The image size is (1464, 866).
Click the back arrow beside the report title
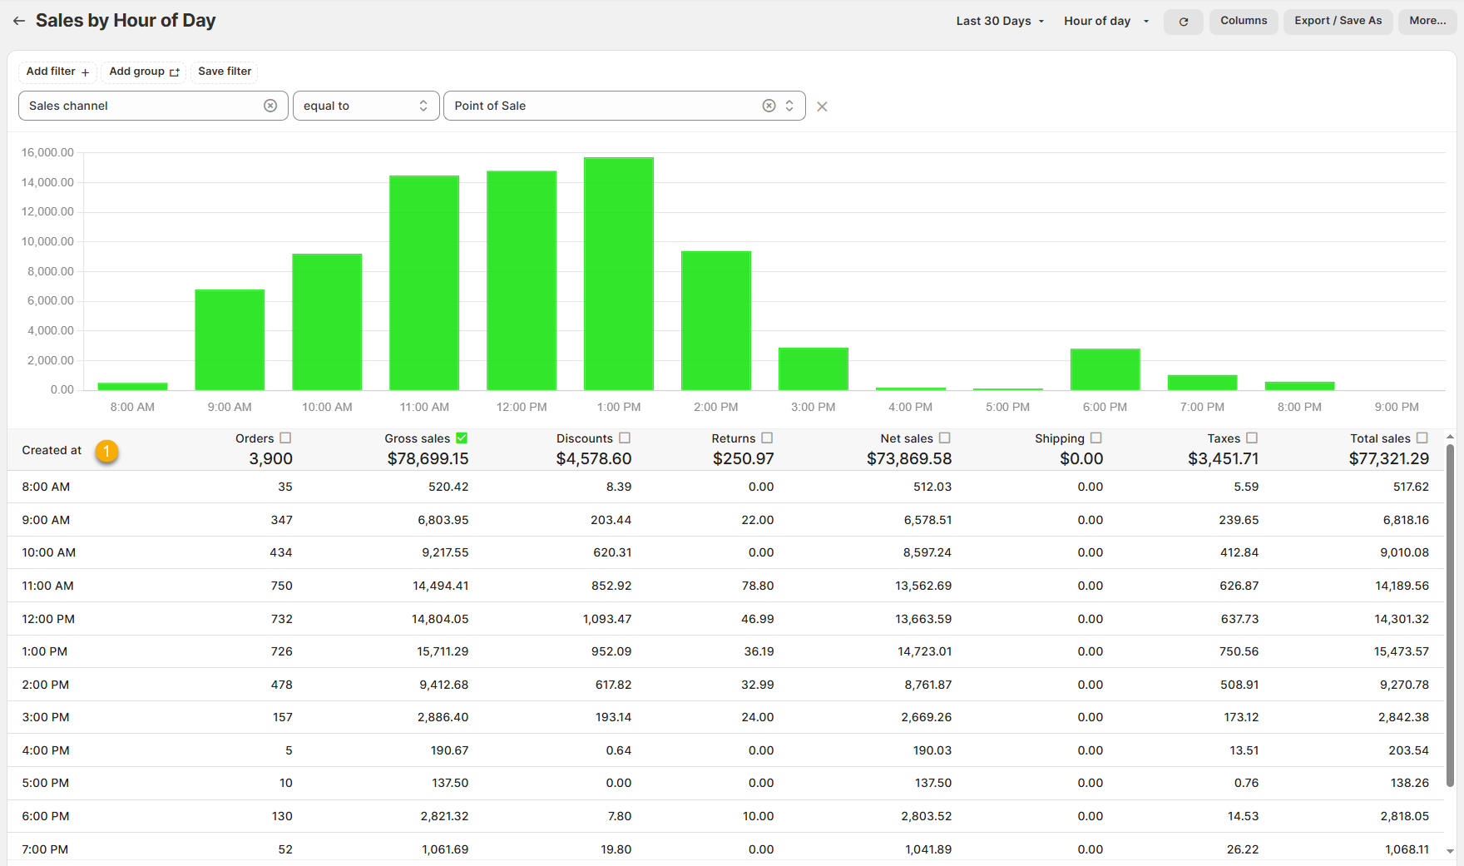tap(19, 21)
